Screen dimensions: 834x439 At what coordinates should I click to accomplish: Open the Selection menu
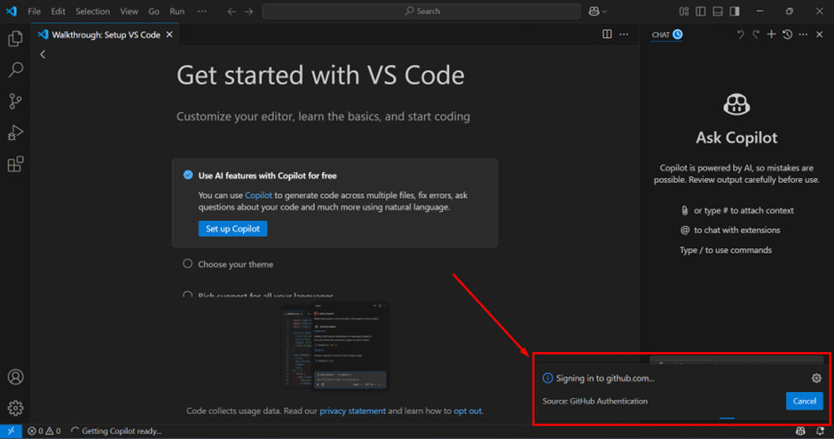pos(92,12)
